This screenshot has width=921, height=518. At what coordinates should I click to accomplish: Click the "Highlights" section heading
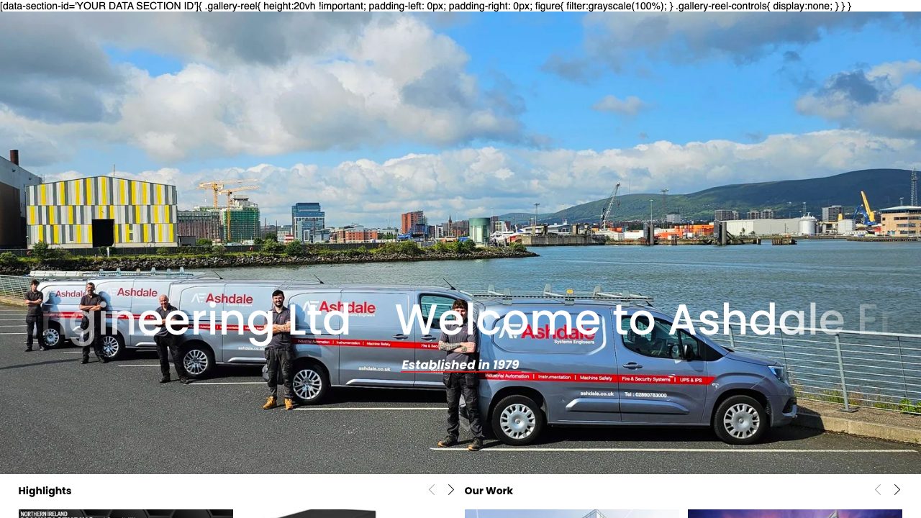click(45, 491)
